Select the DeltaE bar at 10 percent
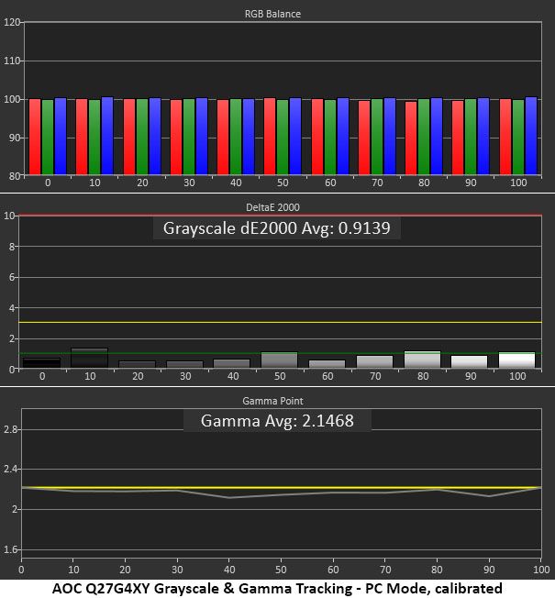This screenshot has height=598, width=555. coord(90,358)
